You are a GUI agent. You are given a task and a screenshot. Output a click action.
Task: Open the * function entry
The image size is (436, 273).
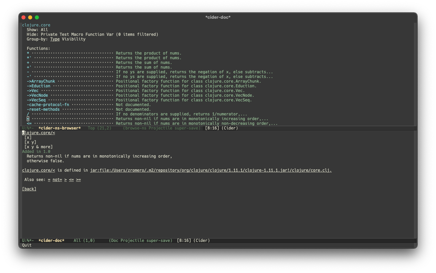pos(28,53)
